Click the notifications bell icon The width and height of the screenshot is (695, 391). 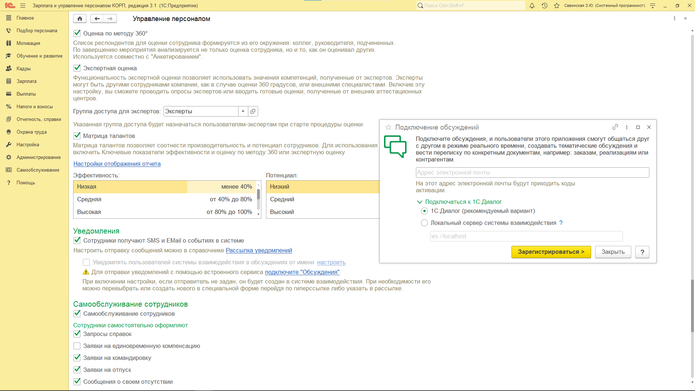532,5
